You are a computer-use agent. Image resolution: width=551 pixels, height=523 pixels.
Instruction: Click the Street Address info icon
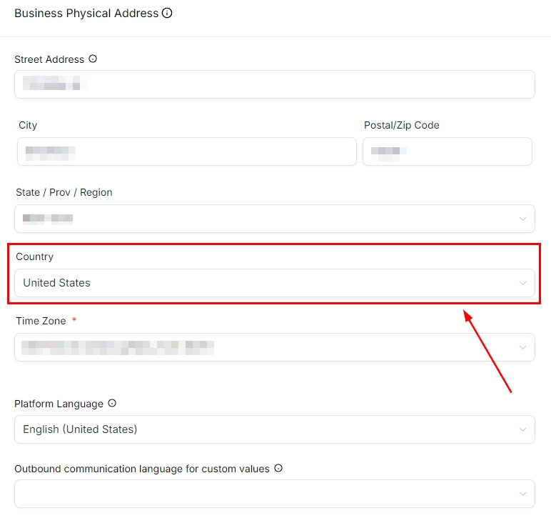click(x=93, y=59)
